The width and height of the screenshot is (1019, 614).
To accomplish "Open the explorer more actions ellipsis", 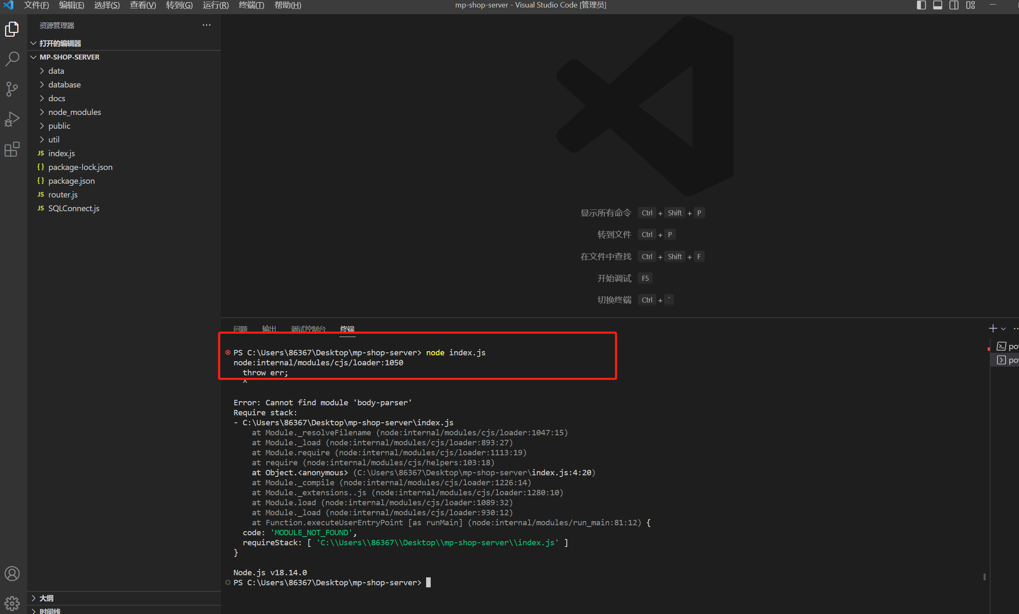I will pyautogui.click(x=206, y=25).
